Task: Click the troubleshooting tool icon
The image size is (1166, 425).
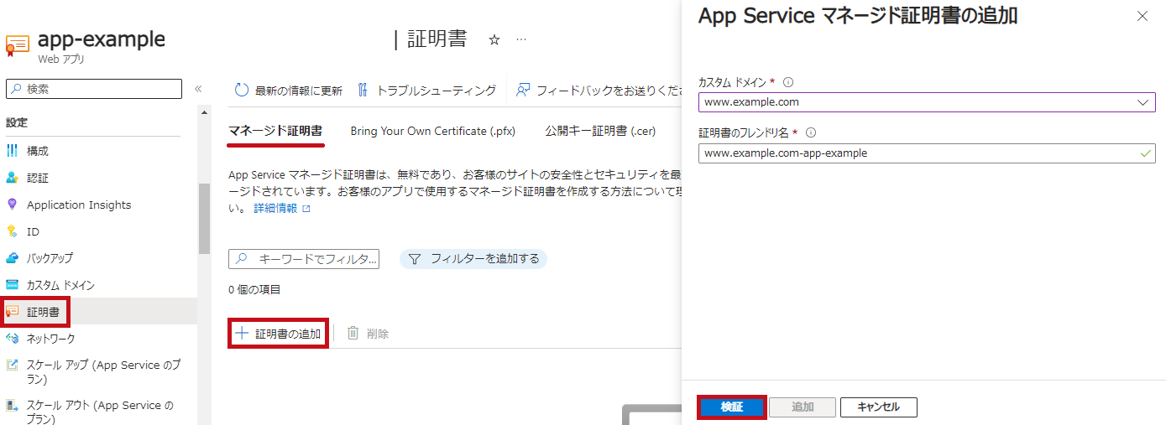Action: 363,90
